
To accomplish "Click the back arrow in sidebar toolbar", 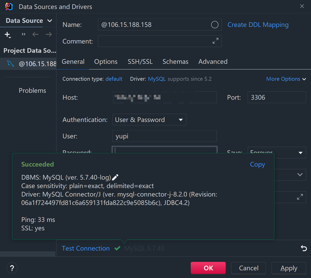I will coord(35,34).
